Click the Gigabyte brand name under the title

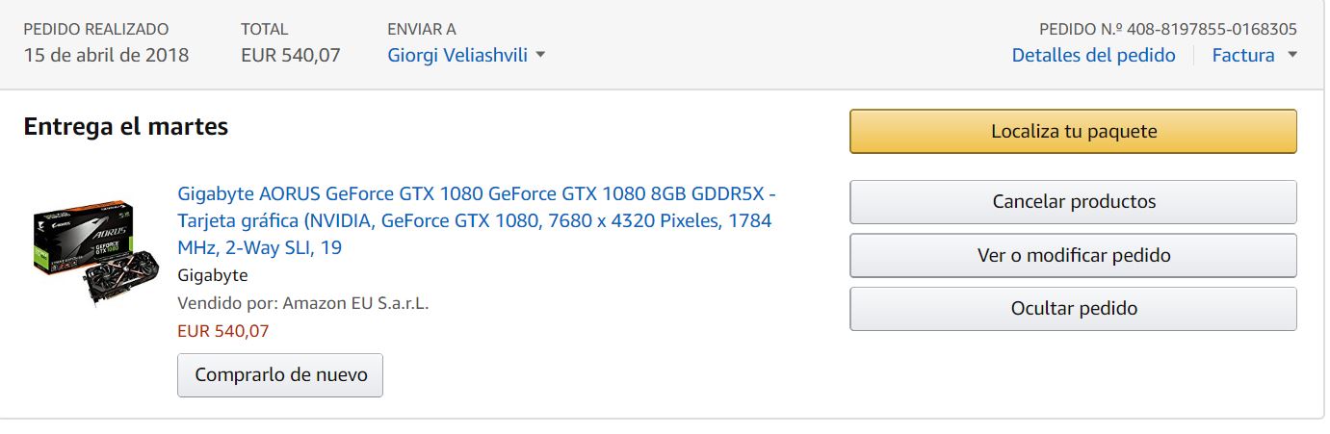tap(213, 275)
